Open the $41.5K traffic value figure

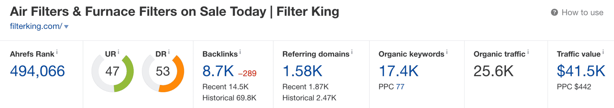581,71
